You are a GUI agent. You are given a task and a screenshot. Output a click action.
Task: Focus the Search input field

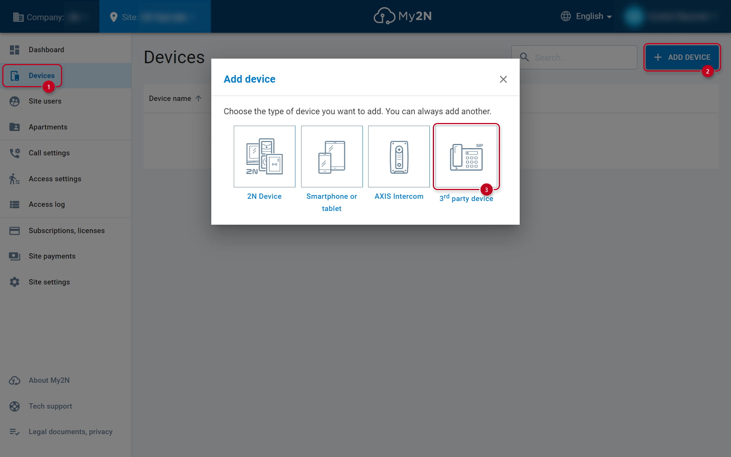(x=574, y=57)
